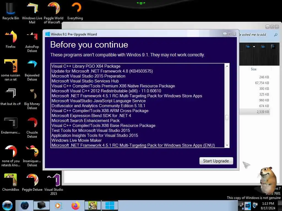
Task: Click the list scroll down arrow
Action: coord(227,145)
